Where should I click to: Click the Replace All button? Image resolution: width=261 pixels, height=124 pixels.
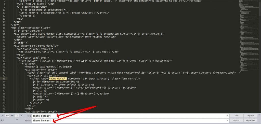click(250, 120)
